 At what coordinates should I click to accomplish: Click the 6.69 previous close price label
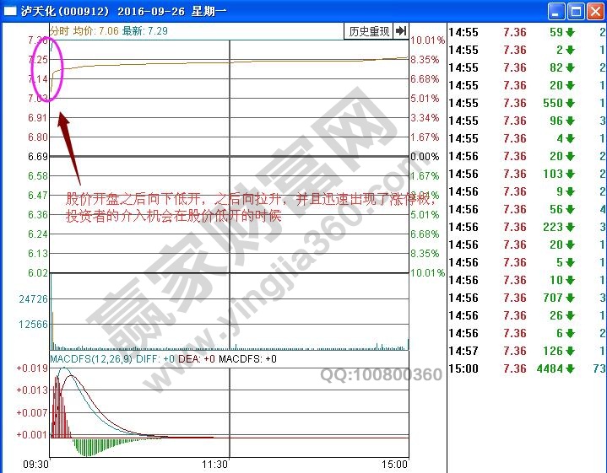click(37, 157)
